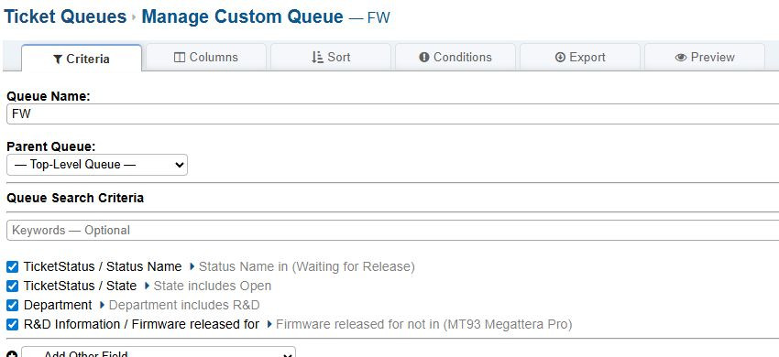The image size is (779, 357).
Task: Click into the Keywords optional search field
Action: pyautogui.click(x=392, y=231)
